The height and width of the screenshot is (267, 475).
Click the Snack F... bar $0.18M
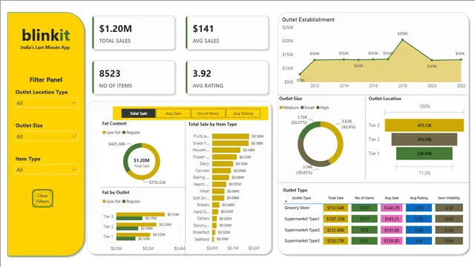click(x=230, y=143)
